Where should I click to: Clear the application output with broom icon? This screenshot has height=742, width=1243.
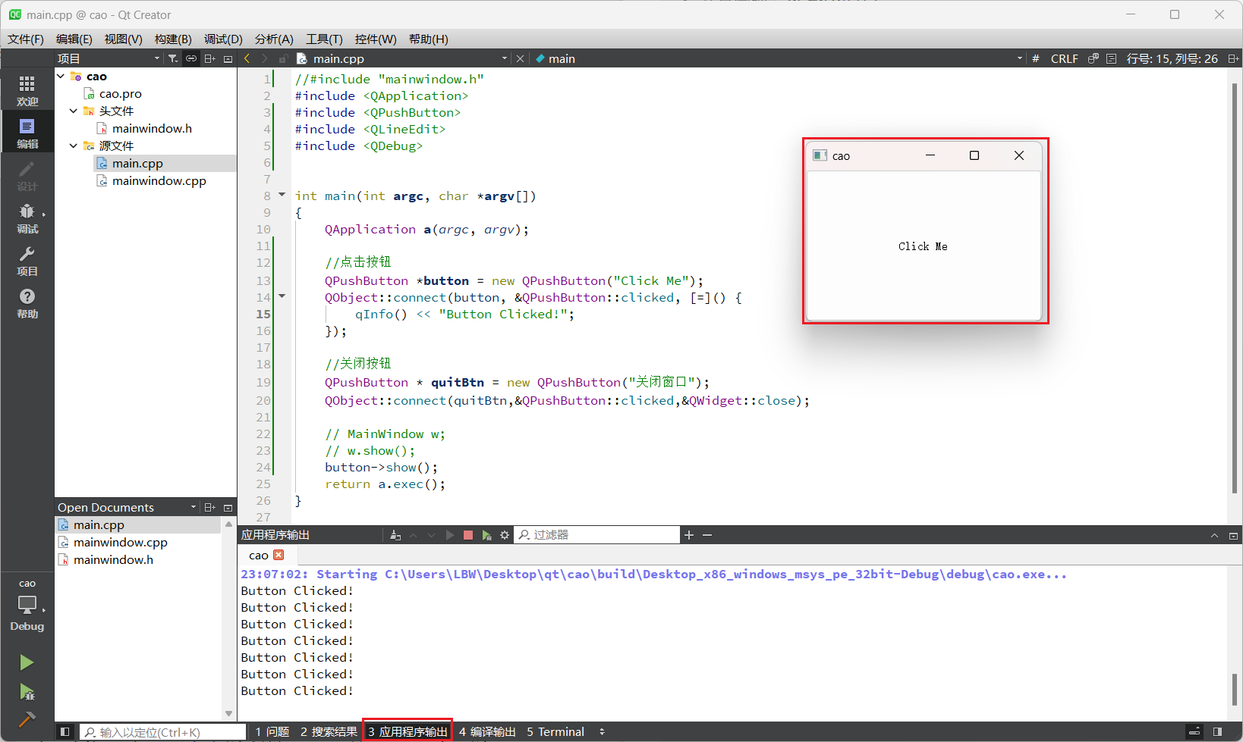tap(395, 535)
